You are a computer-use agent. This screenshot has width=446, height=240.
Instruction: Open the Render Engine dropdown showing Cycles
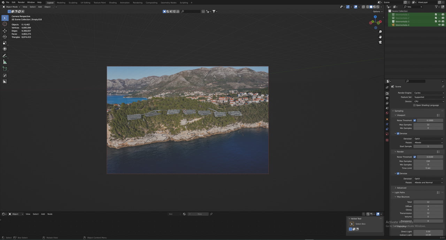tap(429, 93)
